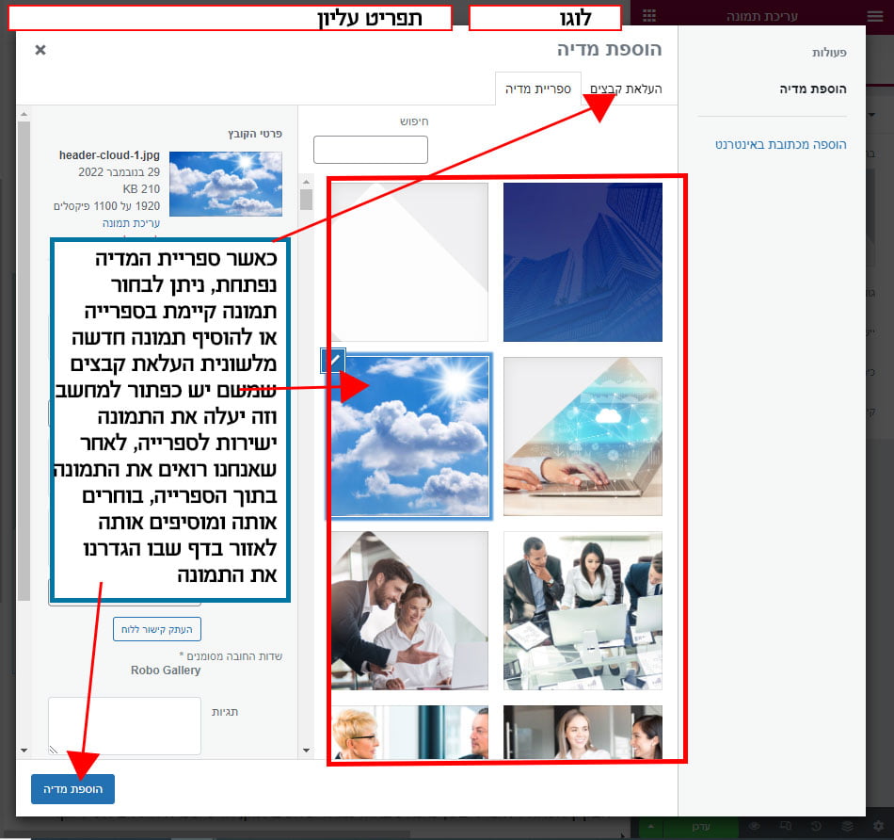Deselect the cloud image using its checkmark

[334, 360]
